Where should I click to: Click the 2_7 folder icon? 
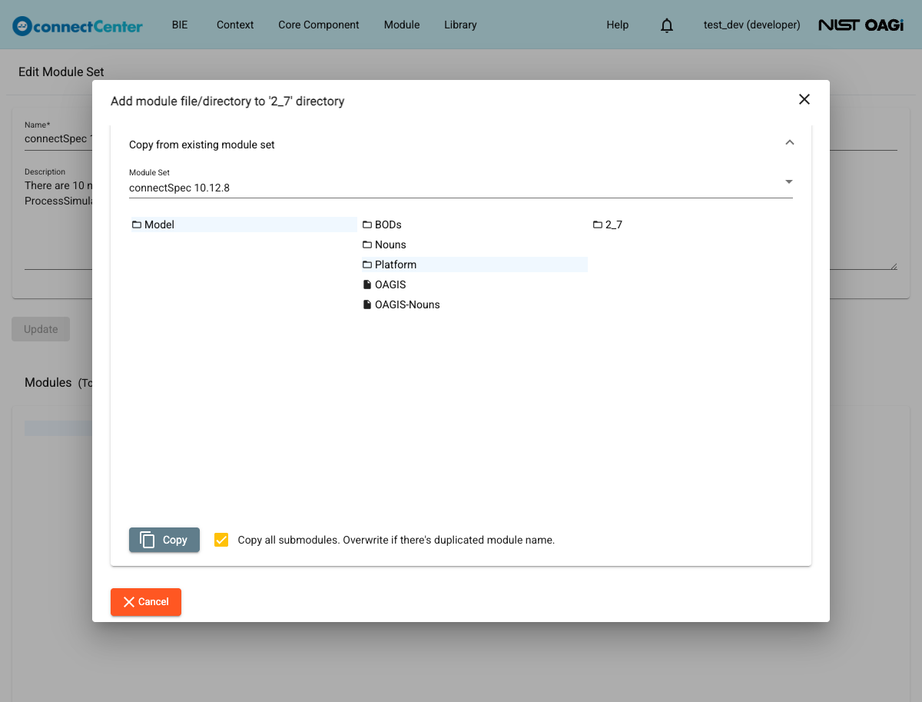point(598,225)
